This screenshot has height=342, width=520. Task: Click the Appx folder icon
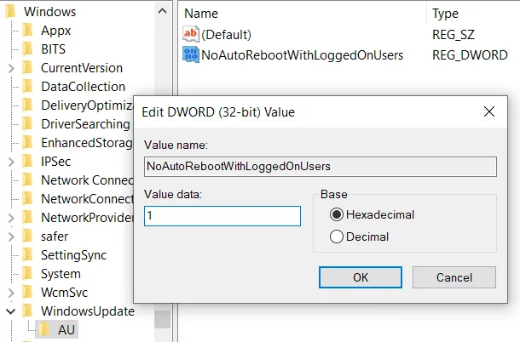[x=27, y=31]
